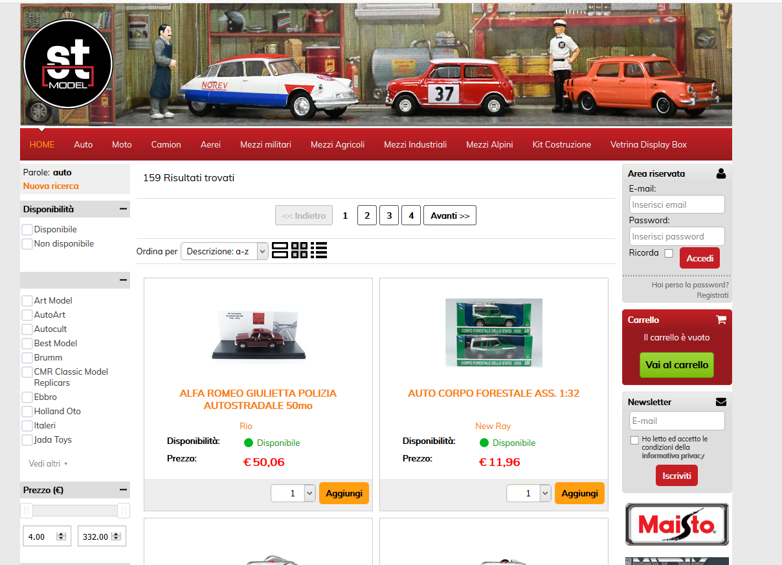The width and height of the screenshot is (782, 565).
Task: Check the Autocult brand filter
Action: point(27,329)
